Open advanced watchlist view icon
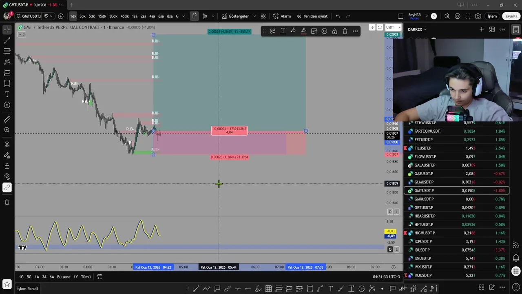The height and width of the screenshot is (294, 522). click(492, 29)
